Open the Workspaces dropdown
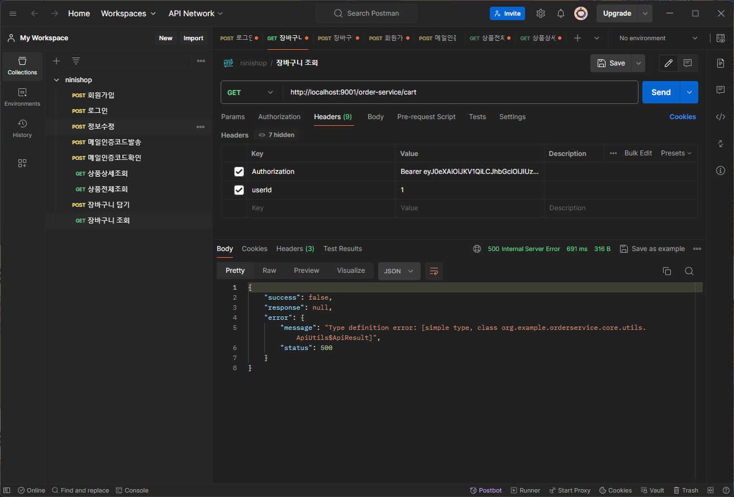This screenshot has height=497, width=734. [128, 13]
